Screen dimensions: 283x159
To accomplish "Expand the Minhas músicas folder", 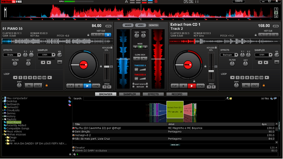I will point(3,135).
